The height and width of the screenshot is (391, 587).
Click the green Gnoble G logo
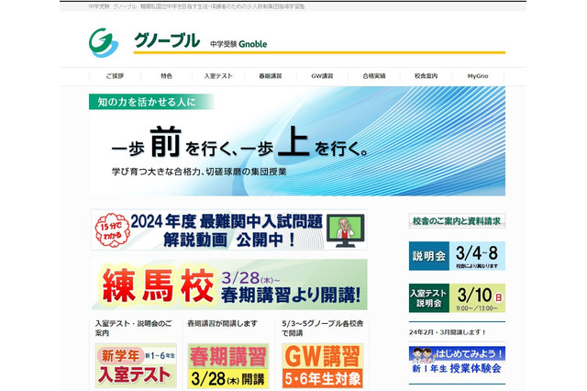(x=104, y=42)
